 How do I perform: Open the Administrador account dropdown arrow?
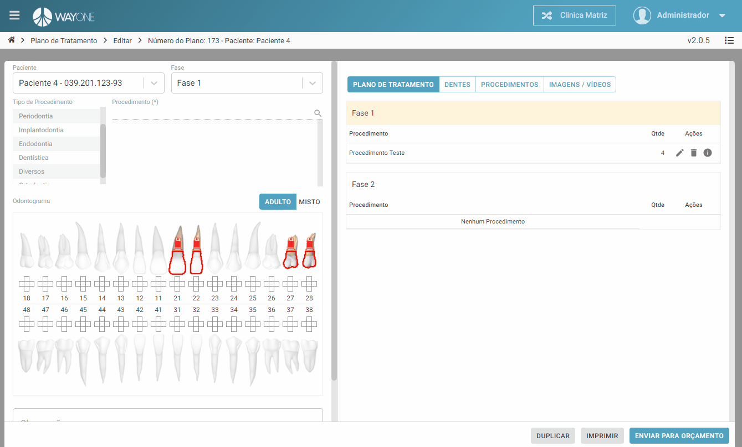[722, 15]
